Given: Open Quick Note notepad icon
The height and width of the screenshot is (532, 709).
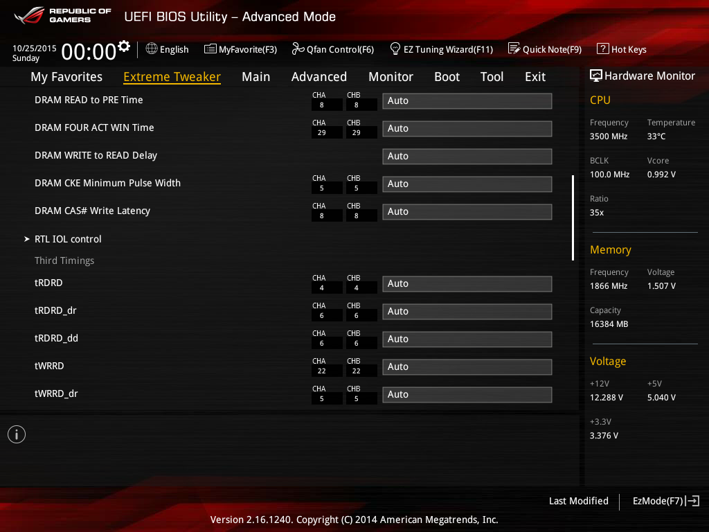Looking at the screenshot, I should [514, 48].
